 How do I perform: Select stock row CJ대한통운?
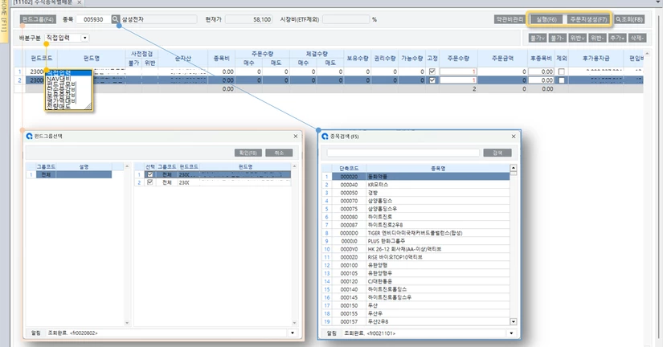tap(416, 281)
